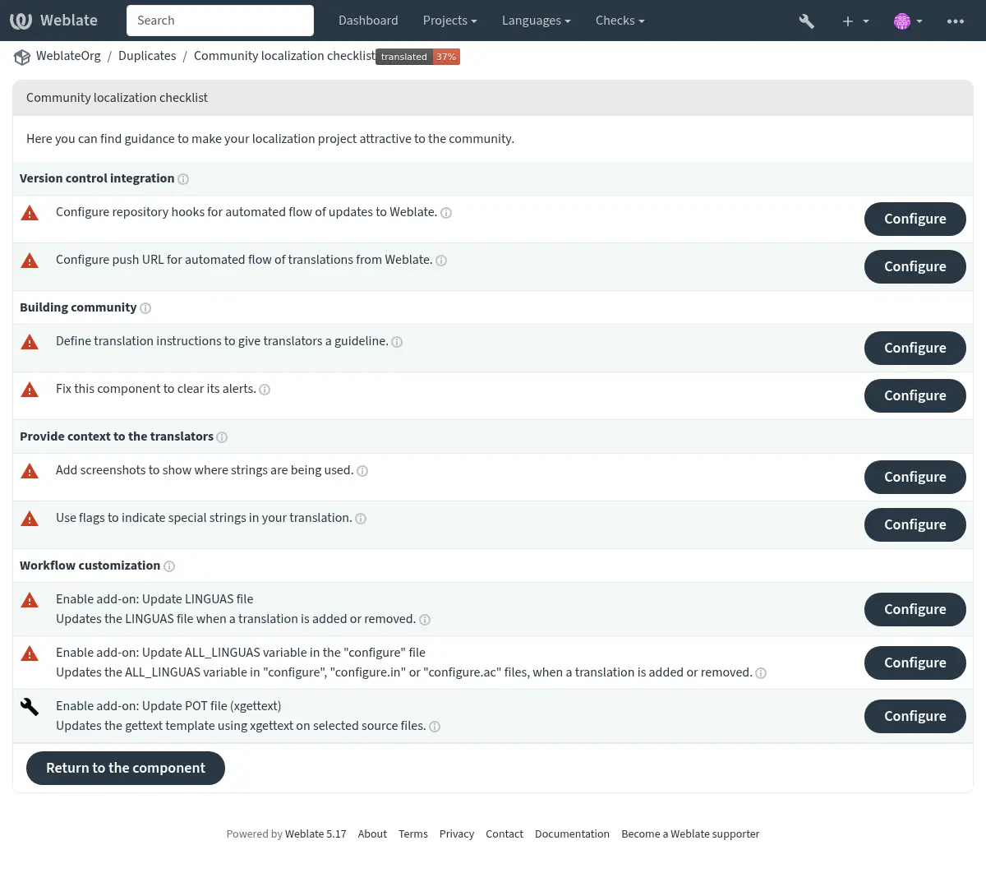
Task: Configure Update POT file add-on
Action: tap(915, 716)
